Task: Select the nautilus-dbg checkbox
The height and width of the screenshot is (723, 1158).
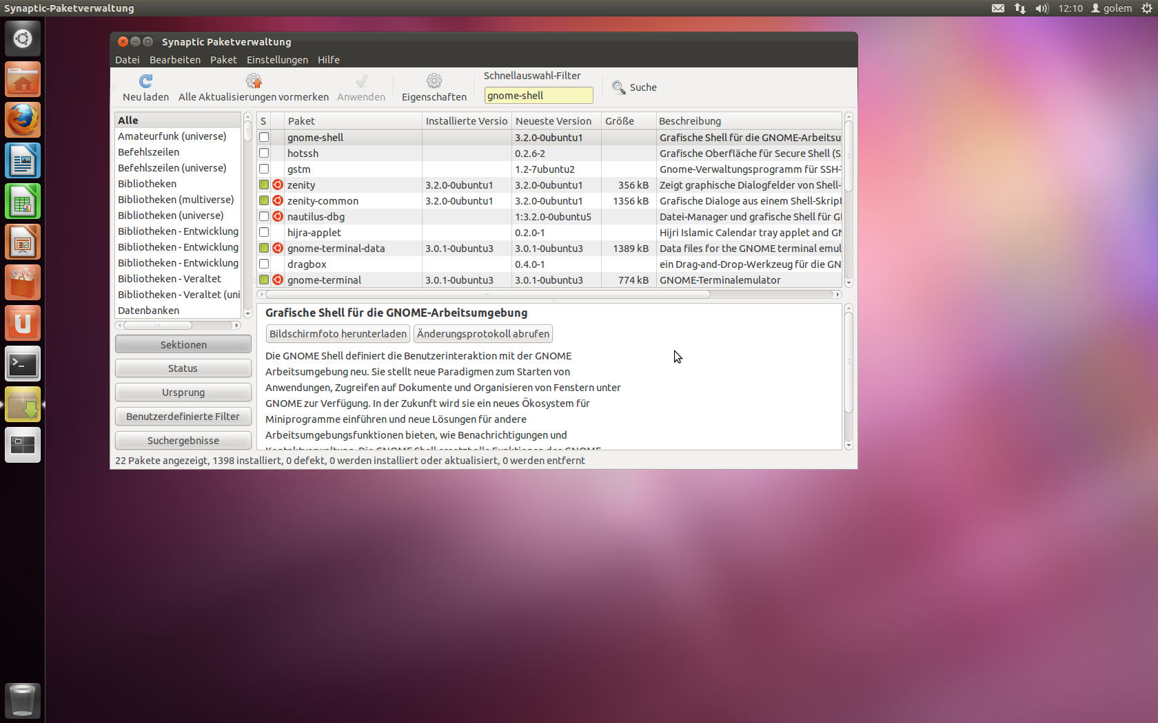Action: (x=264, y=216)
